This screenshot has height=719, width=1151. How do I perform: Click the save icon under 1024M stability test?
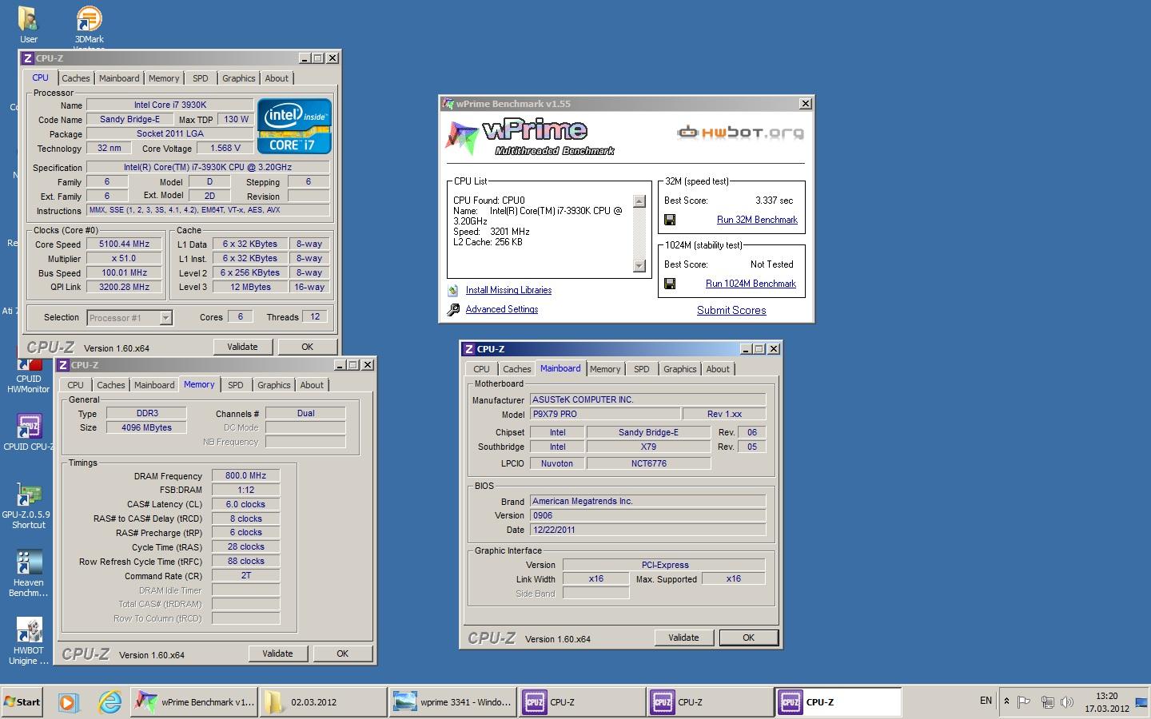tap(670, 284)
